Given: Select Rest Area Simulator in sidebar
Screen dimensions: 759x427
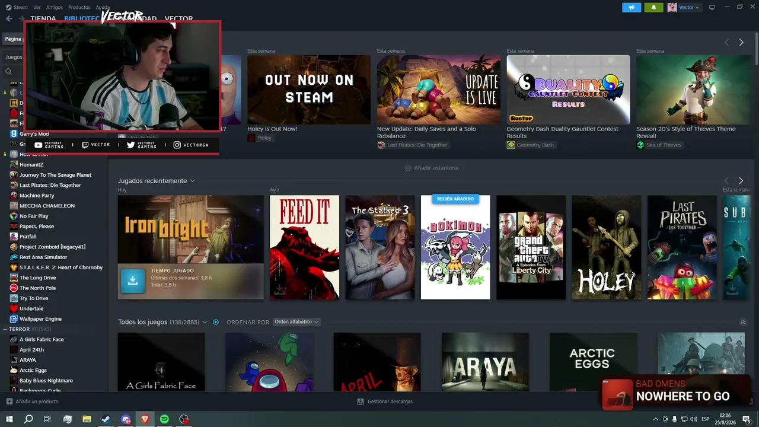Looking at the screenshot, I should point(43,257).
